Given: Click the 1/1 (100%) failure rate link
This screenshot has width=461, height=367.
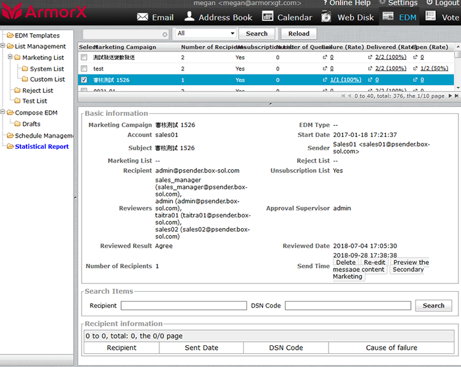Looking at the screenshot, I should pos(345,80).
